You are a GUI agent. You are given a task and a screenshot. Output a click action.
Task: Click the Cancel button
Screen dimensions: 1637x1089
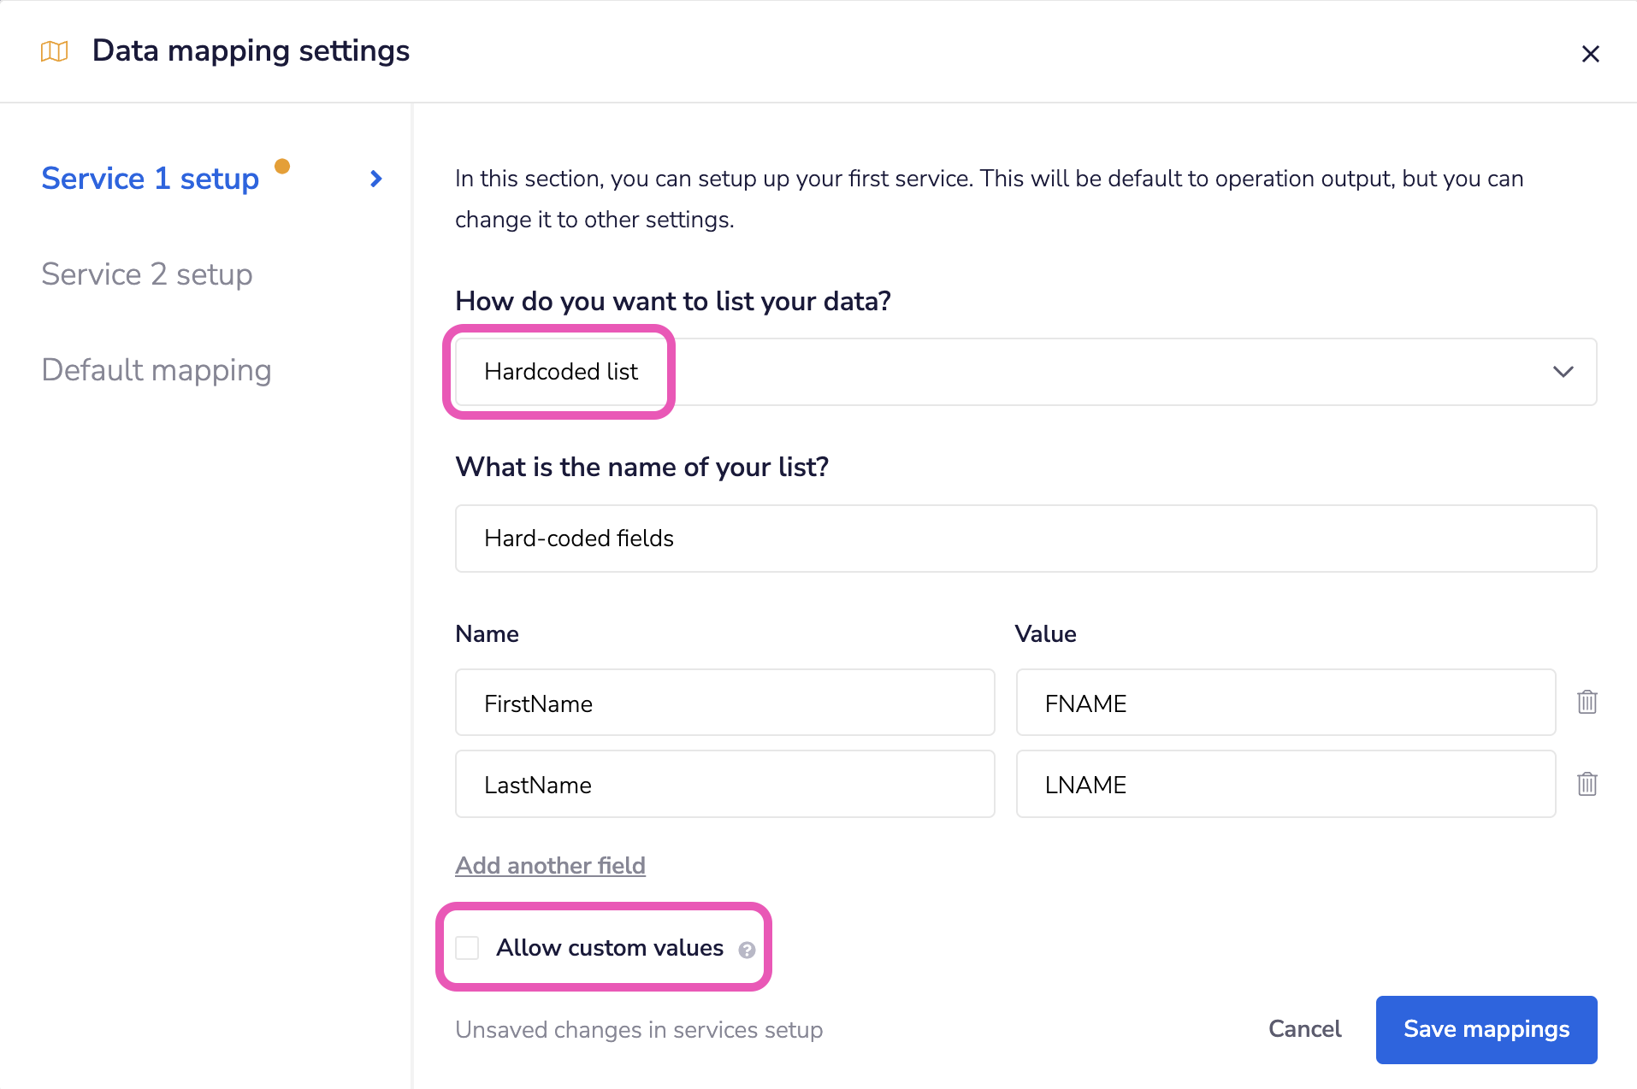pyautogui.click(x=1305, y=1029)
